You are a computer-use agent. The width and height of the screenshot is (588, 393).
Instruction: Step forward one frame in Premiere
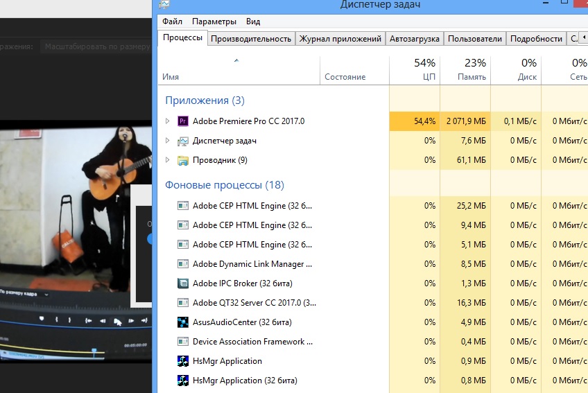coord(132,320)
